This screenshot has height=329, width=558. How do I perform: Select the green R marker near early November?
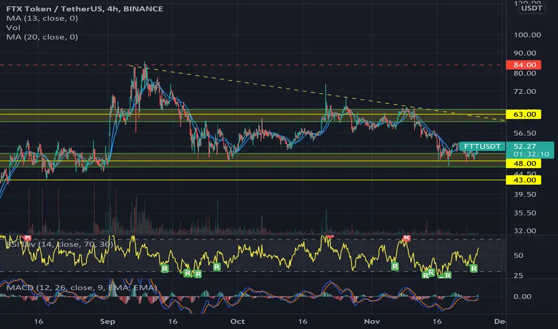pos(395,266)
